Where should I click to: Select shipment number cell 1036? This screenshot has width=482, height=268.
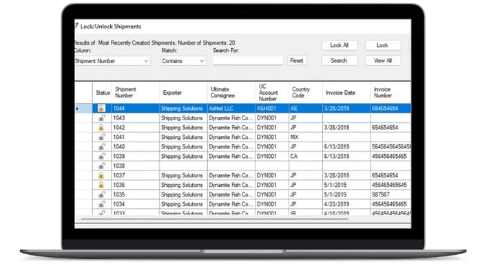(135, 185)
